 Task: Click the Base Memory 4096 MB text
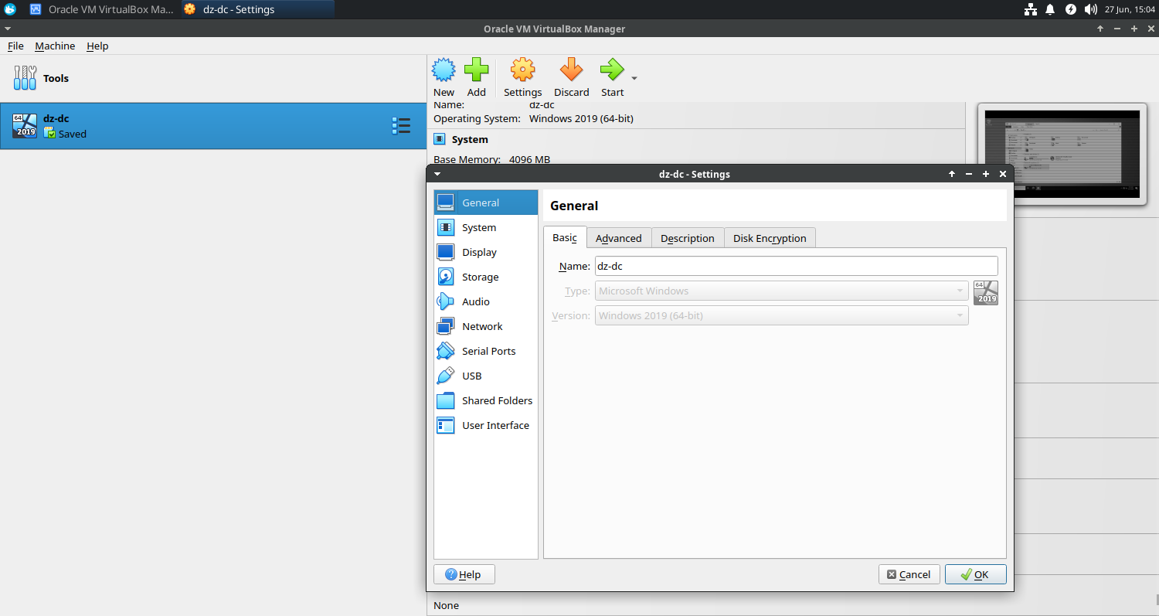[x=491, y=159]
